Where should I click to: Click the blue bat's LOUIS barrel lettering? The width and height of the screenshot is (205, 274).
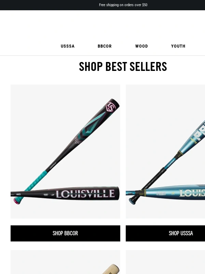[192, 194]
